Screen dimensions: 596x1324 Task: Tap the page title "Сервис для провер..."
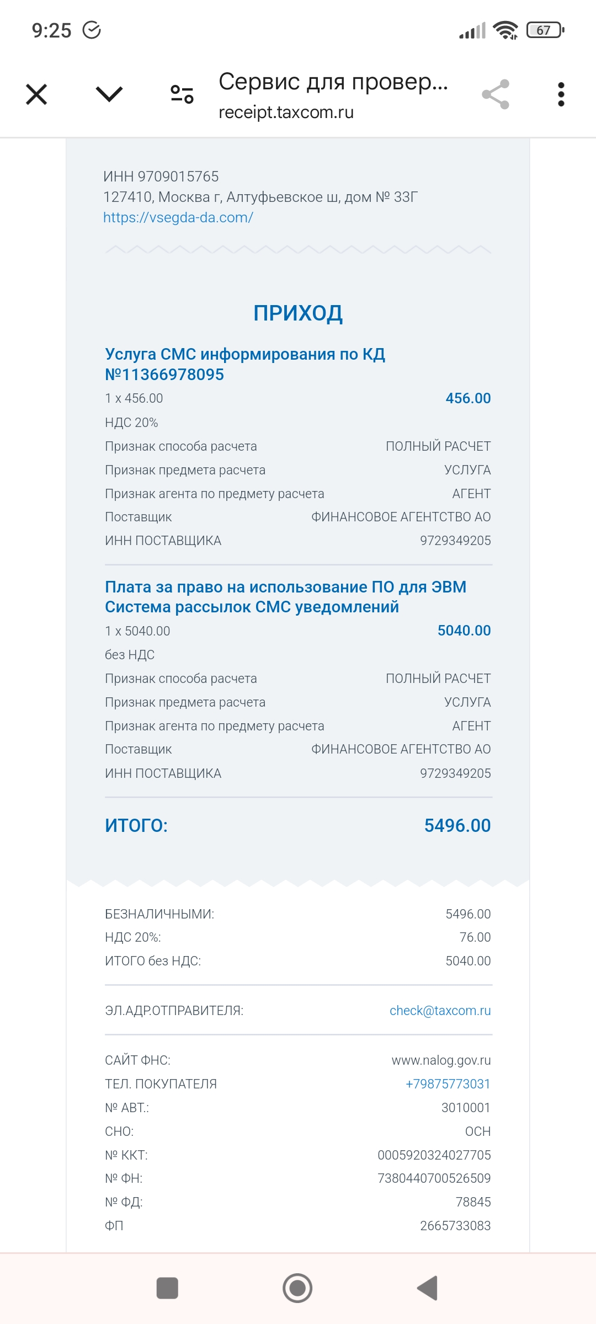pos(333,82)
